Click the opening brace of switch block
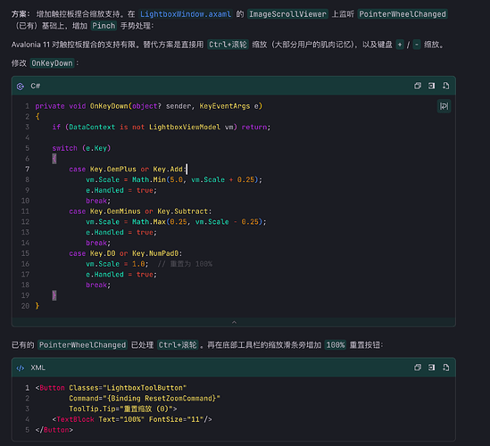490x446 pixels. click(x=54, y=159)
